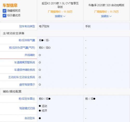Open the 主动刹车/主动安全系统 link

click(x=22, y=77)
